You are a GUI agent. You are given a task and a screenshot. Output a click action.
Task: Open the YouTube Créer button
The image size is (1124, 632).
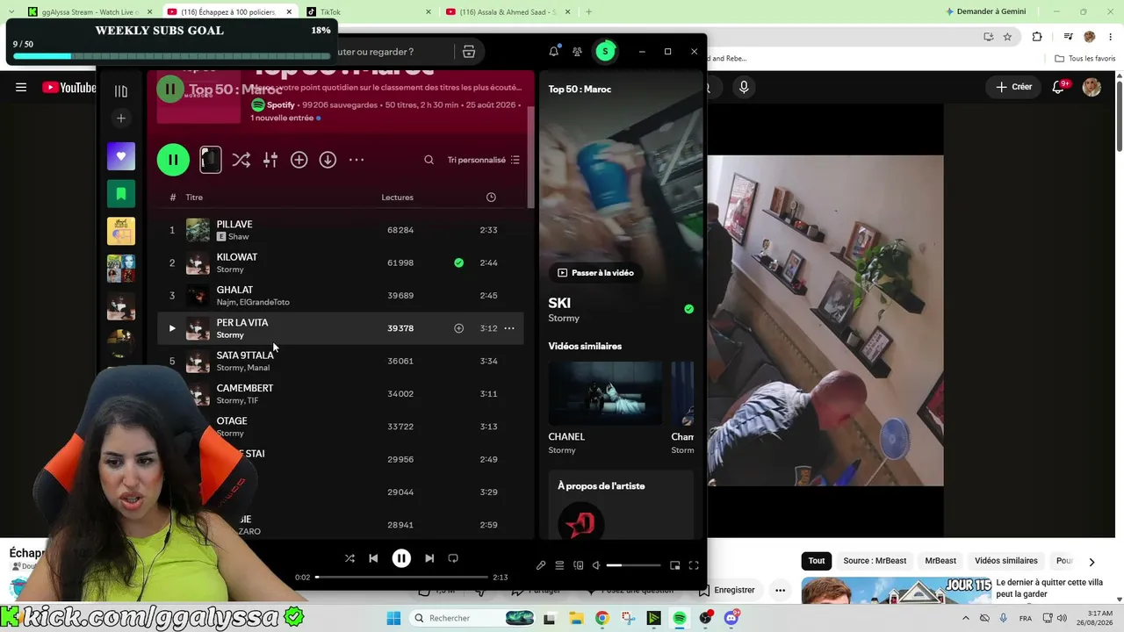point(1013,87)
